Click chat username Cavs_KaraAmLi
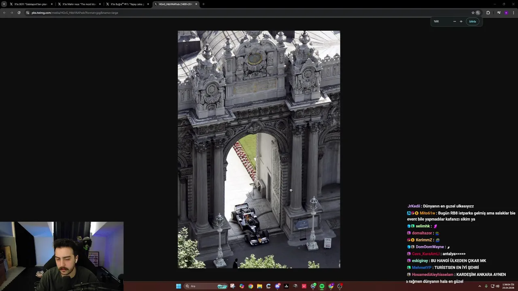Image resolution: width=518 pixels, height=291 pixels. pos(426,254)
